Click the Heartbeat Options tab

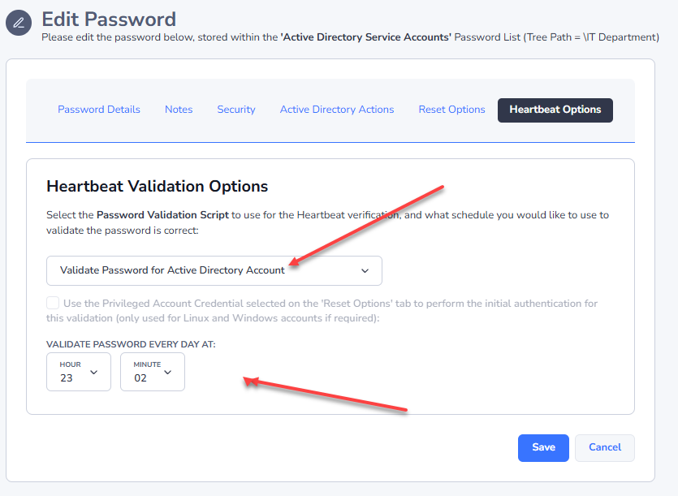(555, 110)
